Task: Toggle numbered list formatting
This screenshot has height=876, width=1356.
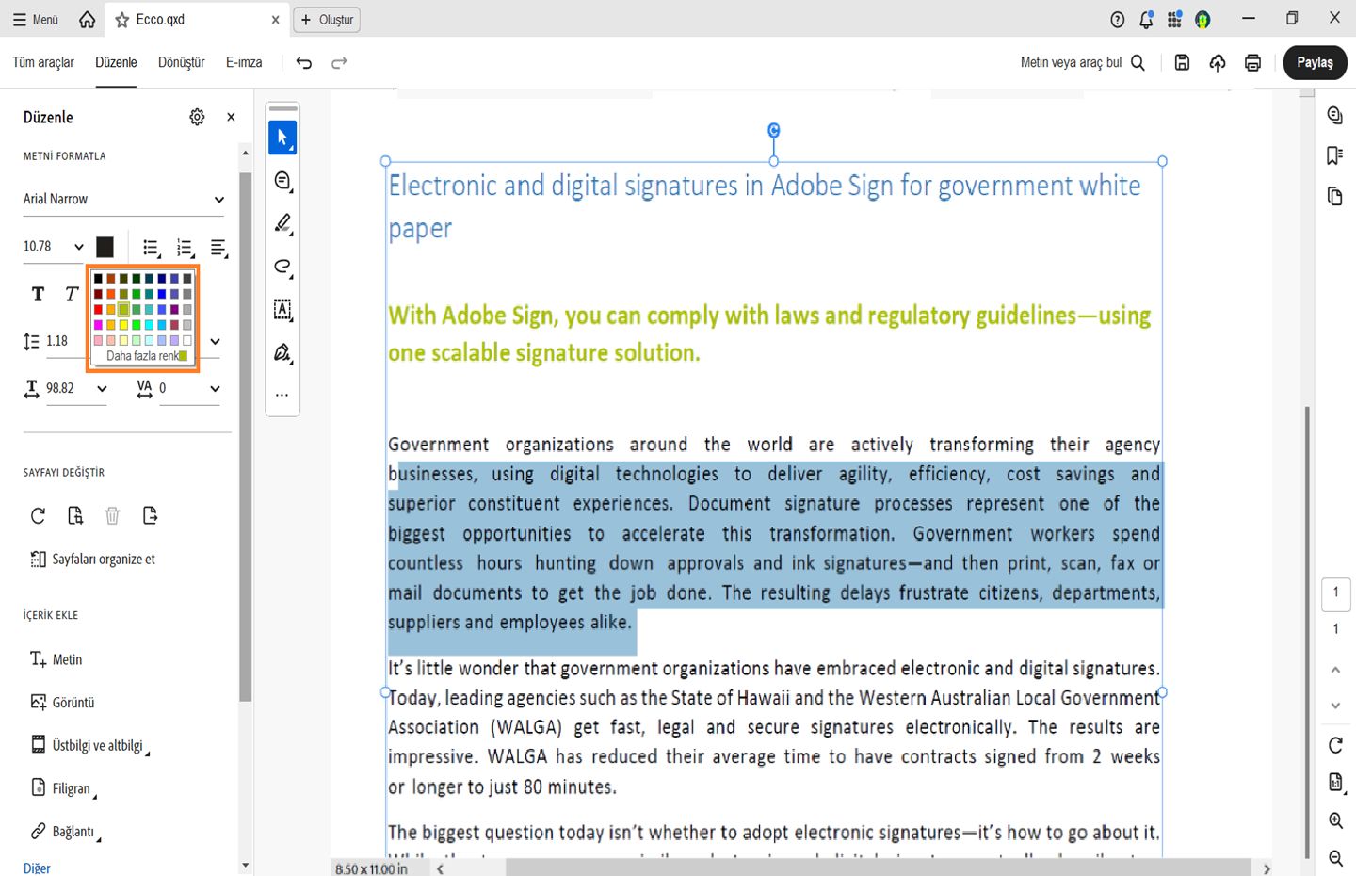Action: [x=185, y=247]
